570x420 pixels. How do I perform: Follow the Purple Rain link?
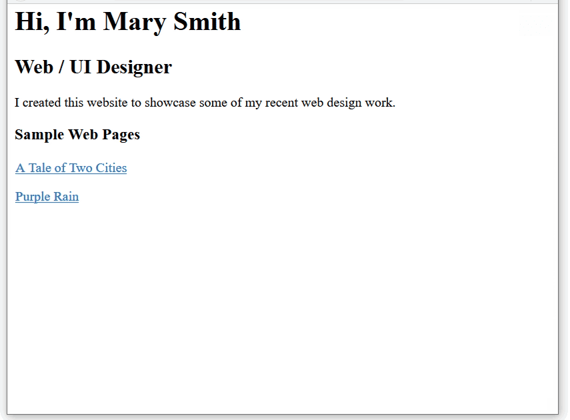pos(47,197)
